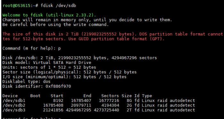Click the root@DS3615 prompt text
224x119 pixels.
click(x=17, y=6)
